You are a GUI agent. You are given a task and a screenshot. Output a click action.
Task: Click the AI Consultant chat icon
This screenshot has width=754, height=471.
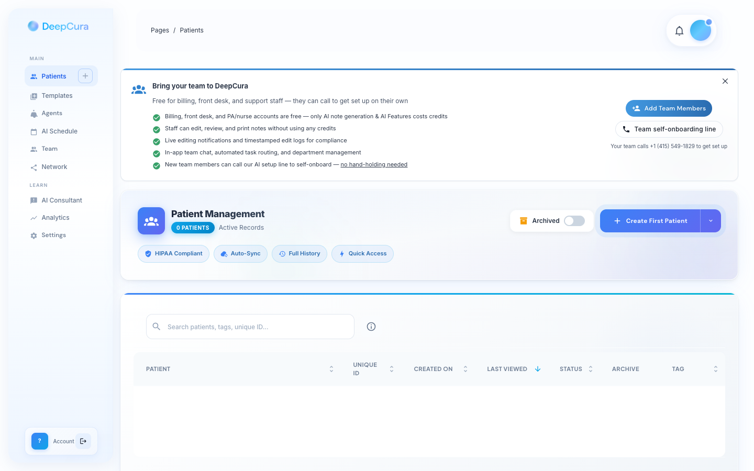(x=34, y=200)
